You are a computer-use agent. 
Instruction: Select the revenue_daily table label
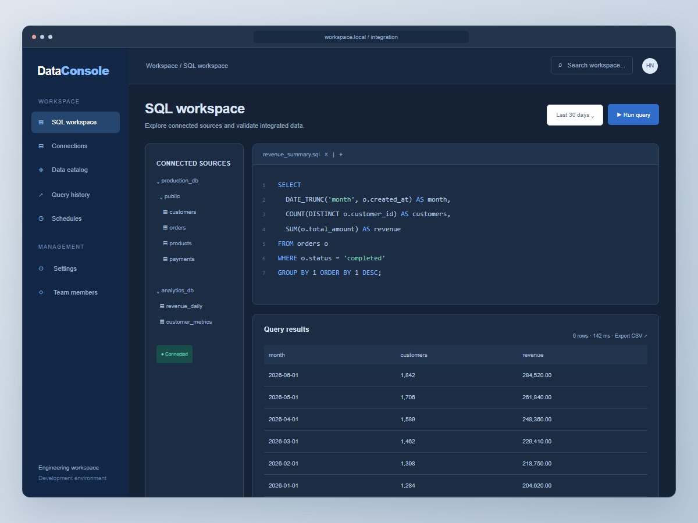[x=184, y=306]
